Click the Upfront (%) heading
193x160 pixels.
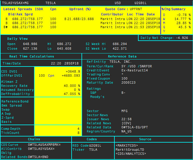click(x=80, y=9)
